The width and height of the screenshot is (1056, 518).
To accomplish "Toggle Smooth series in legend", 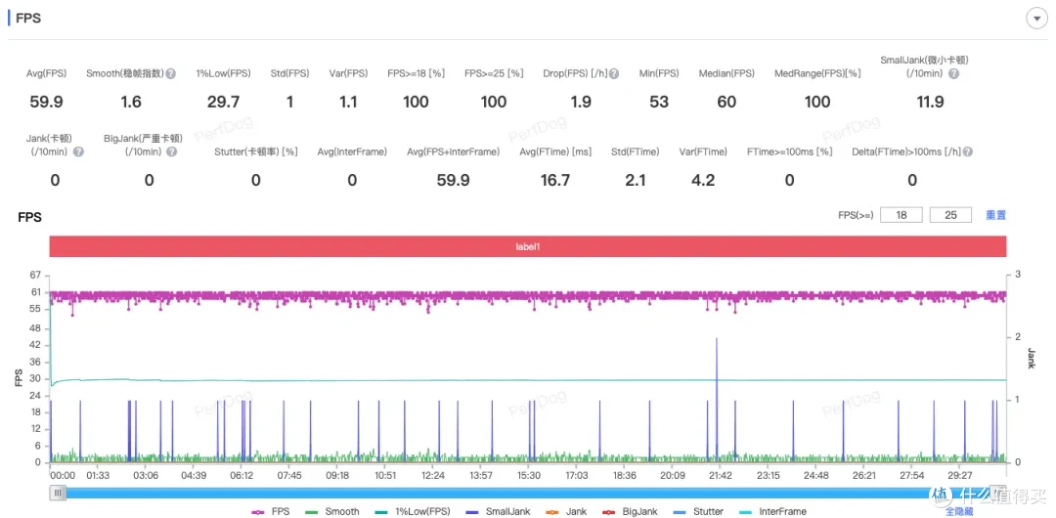I will click(x=332, y=511).
